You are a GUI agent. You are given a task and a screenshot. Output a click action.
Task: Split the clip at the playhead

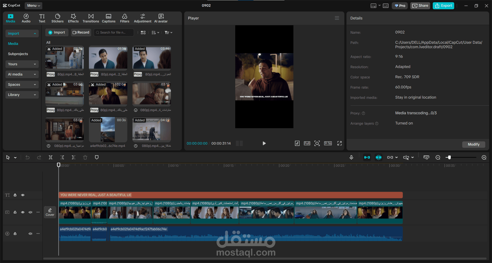tap(50, 158)
